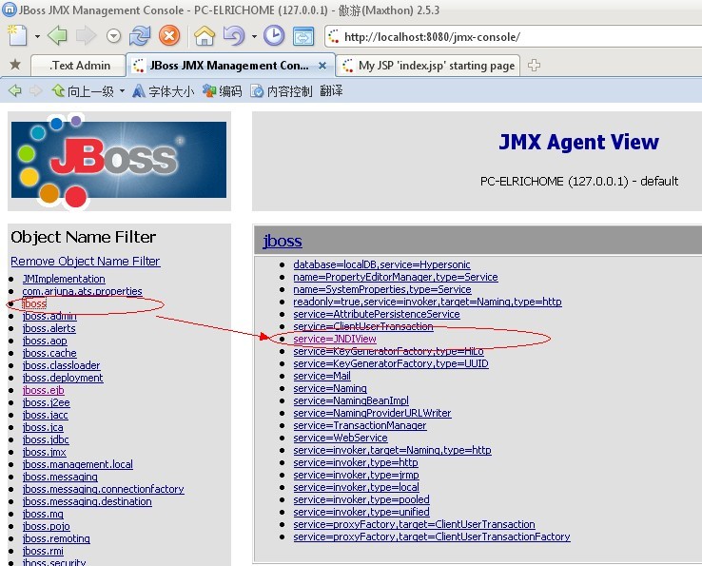702x566 pixels.
Task: Switch to the .Text Admin tab
Action: pos(78,66)
